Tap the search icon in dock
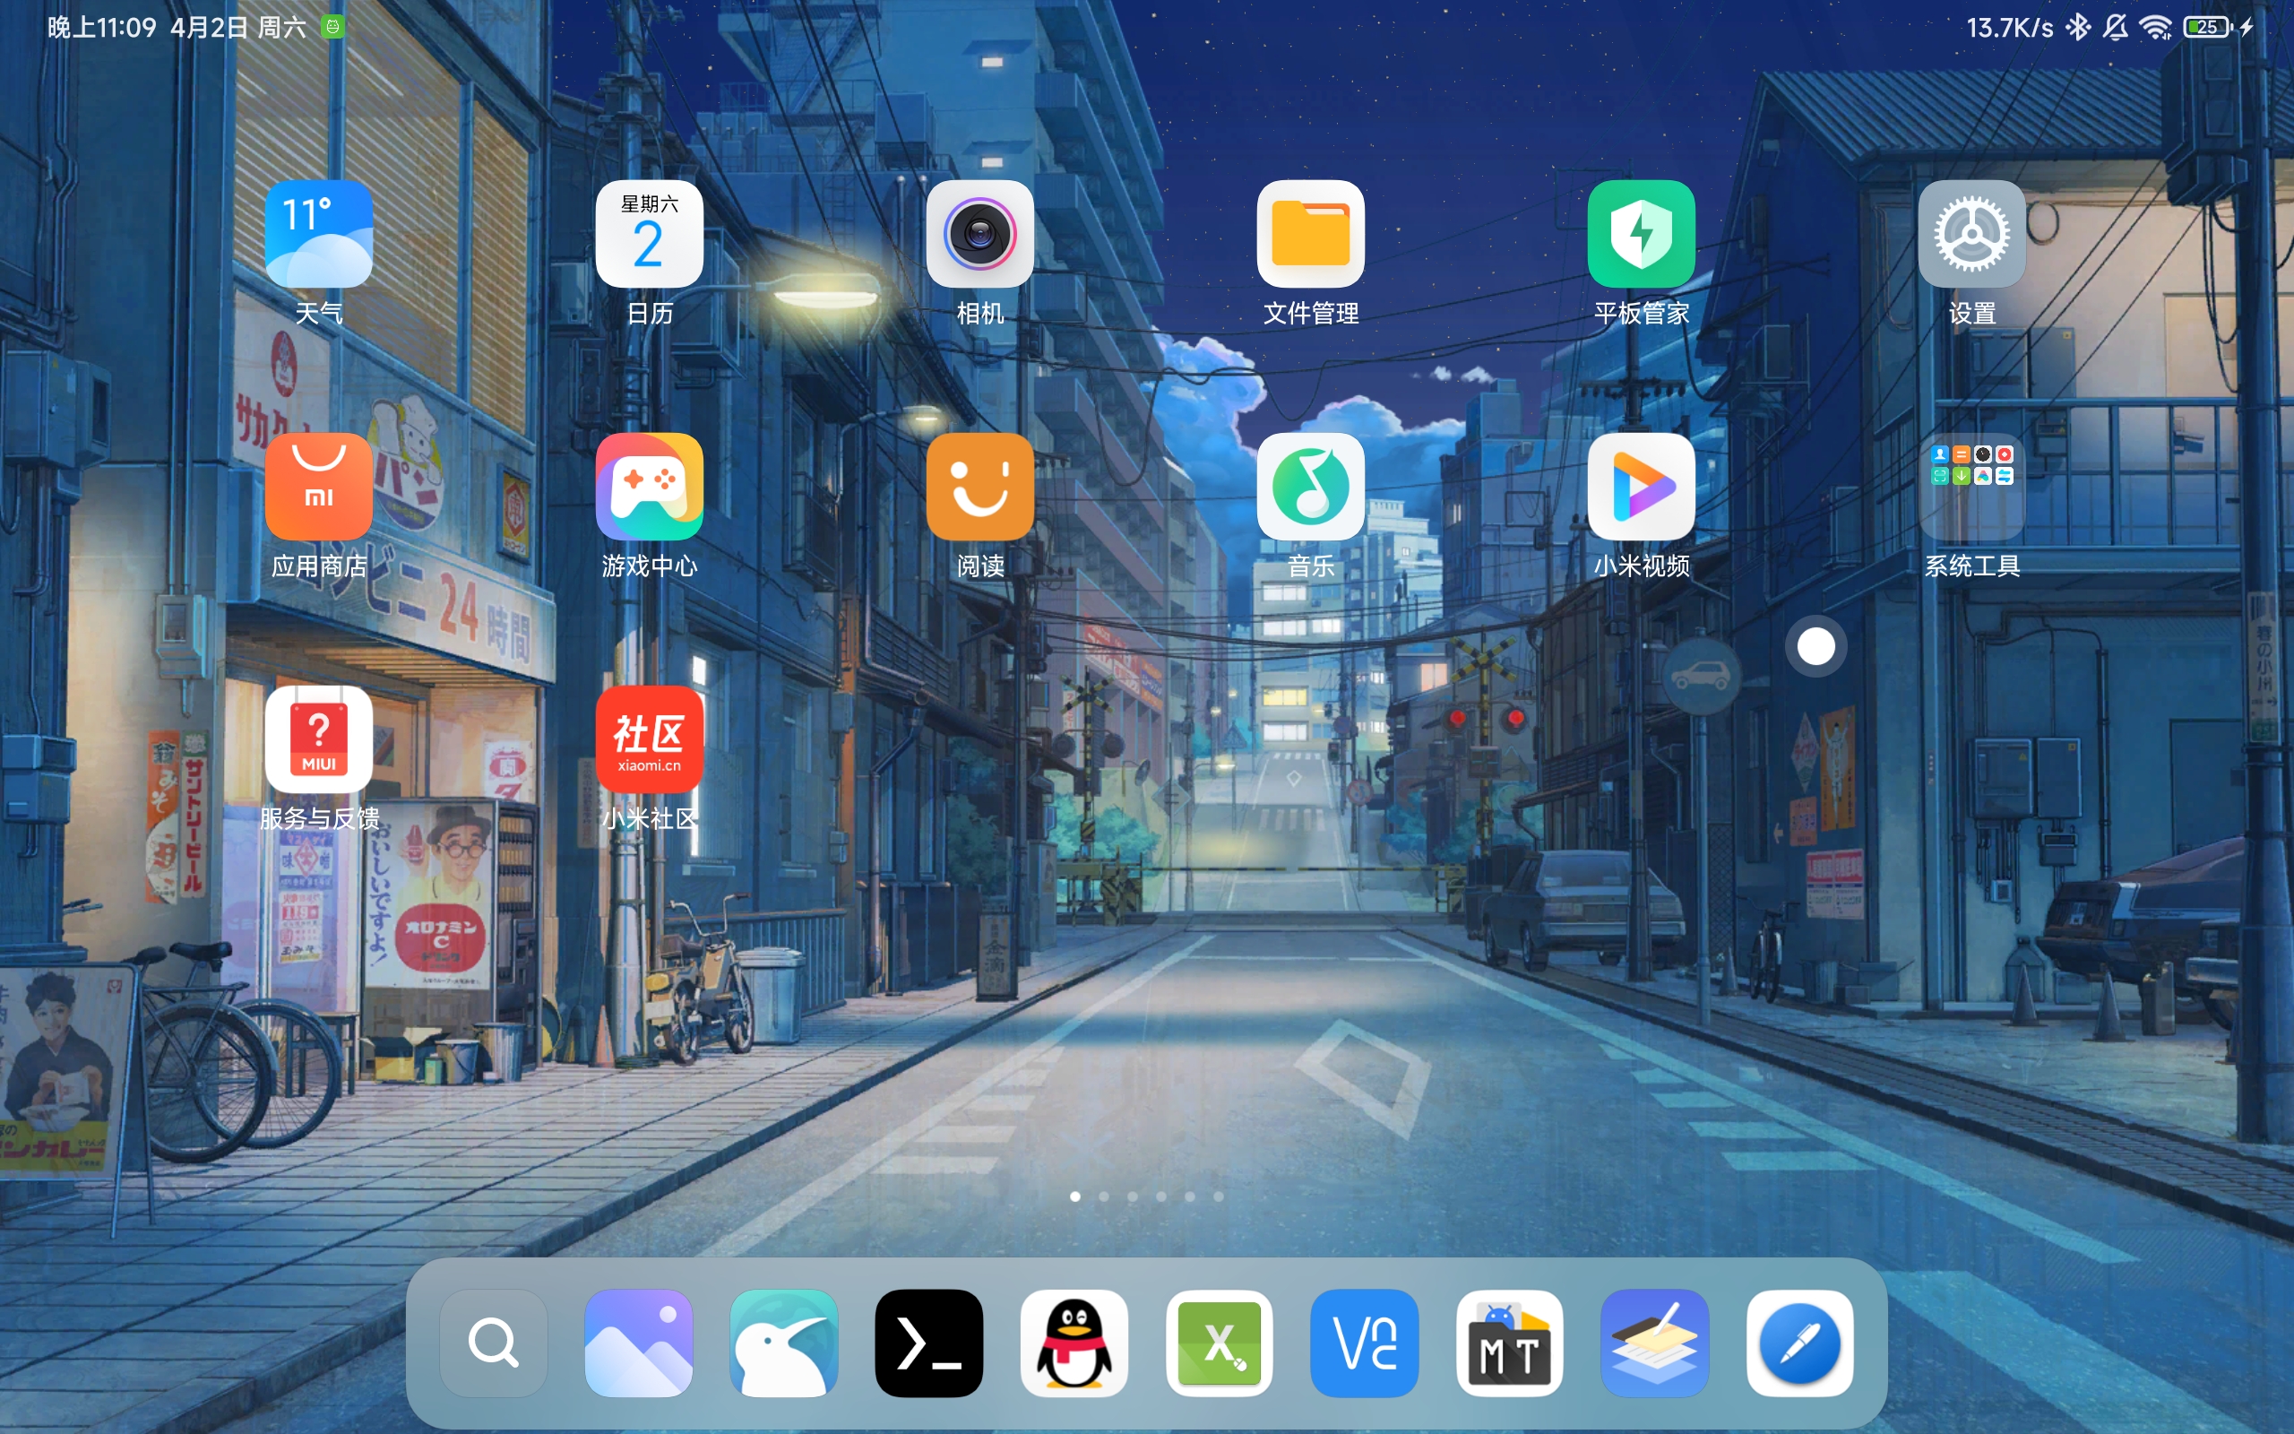This screenshot has height=1434, width=2294. pyautogui.click(x=494, y=1343)
